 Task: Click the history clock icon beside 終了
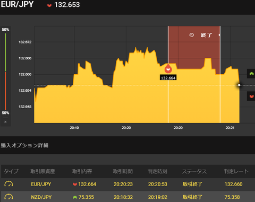191,35
